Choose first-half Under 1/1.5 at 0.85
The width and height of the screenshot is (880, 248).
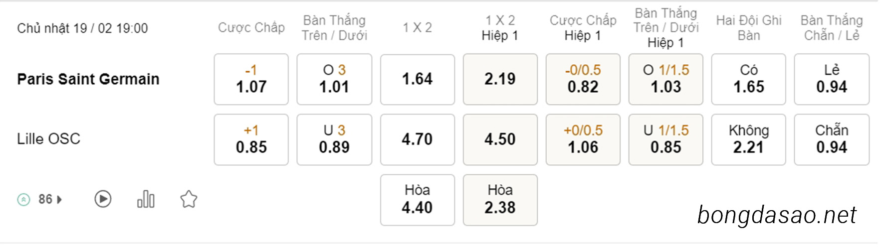(x=666, y=139)
